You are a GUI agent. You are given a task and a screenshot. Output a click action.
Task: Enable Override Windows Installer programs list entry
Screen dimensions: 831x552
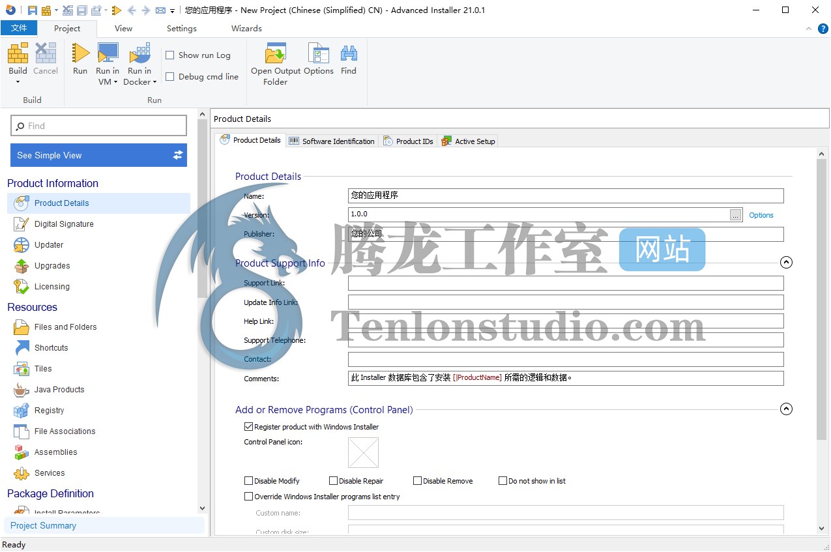pos(248,497)
